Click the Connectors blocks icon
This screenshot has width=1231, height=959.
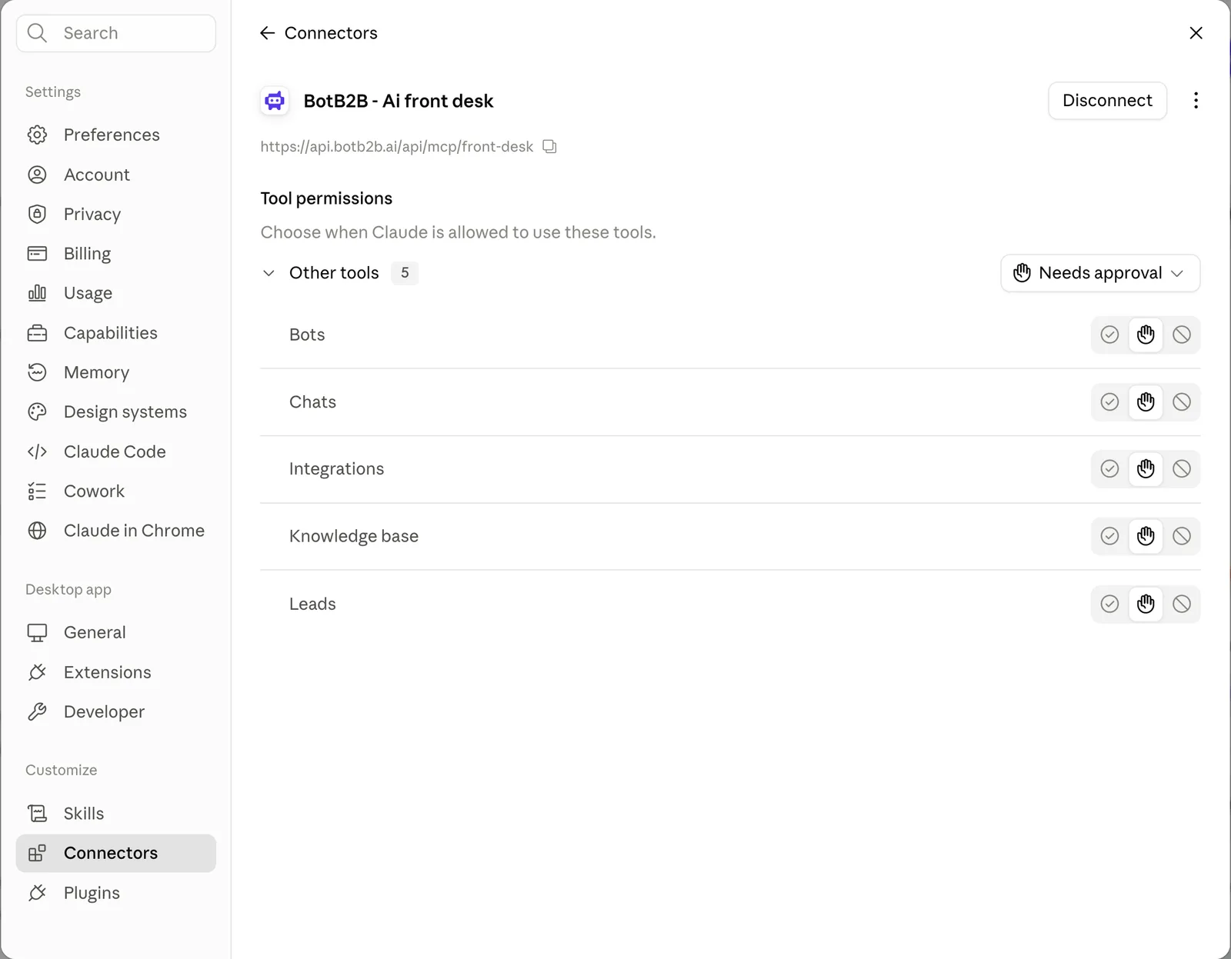click(37, 853)
